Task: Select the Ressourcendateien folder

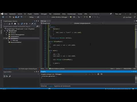Action: point(16,42)
